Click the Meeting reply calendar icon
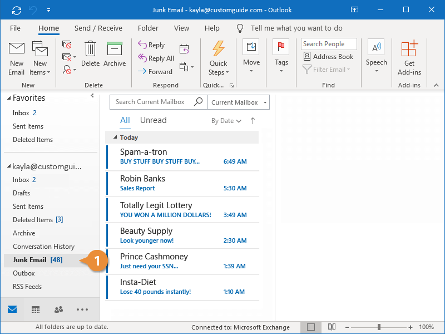445x334 pixels. pyautogui.click(x=184, y=49)
